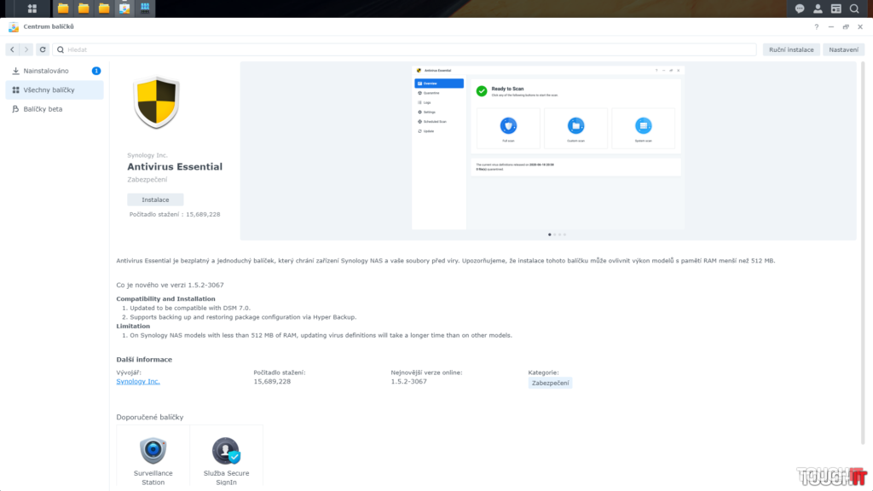Open the Nainstalováno section
The width and height of the screenshot is (873, 491).
pyautogui.click(x=46, y=71)
